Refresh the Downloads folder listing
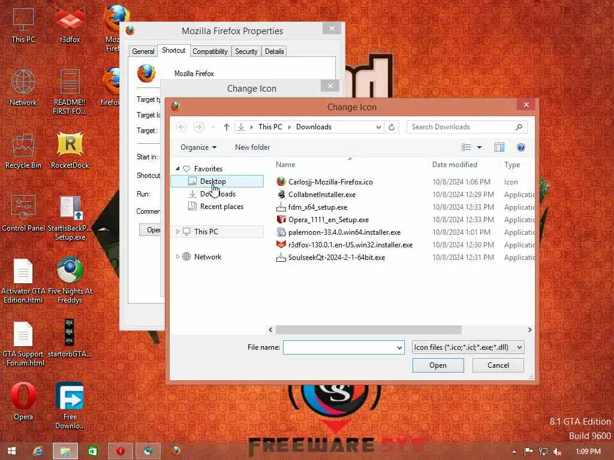The height and width of the screenshot is (460, 614). [x=391, y=127]
